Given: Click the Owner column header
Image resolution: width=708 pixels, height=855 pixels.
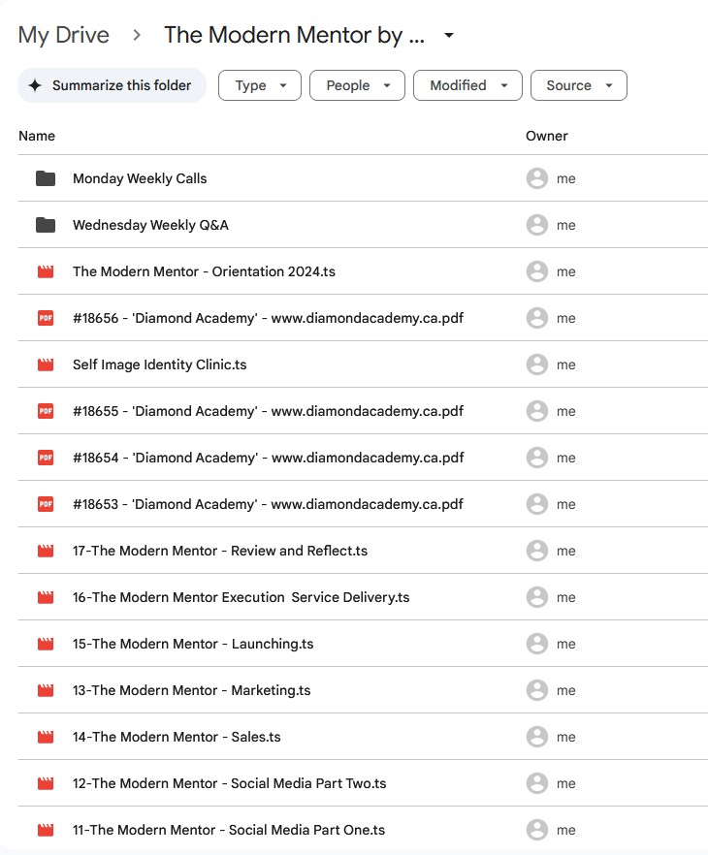Looking at the screenshot, I should [546, 136].
